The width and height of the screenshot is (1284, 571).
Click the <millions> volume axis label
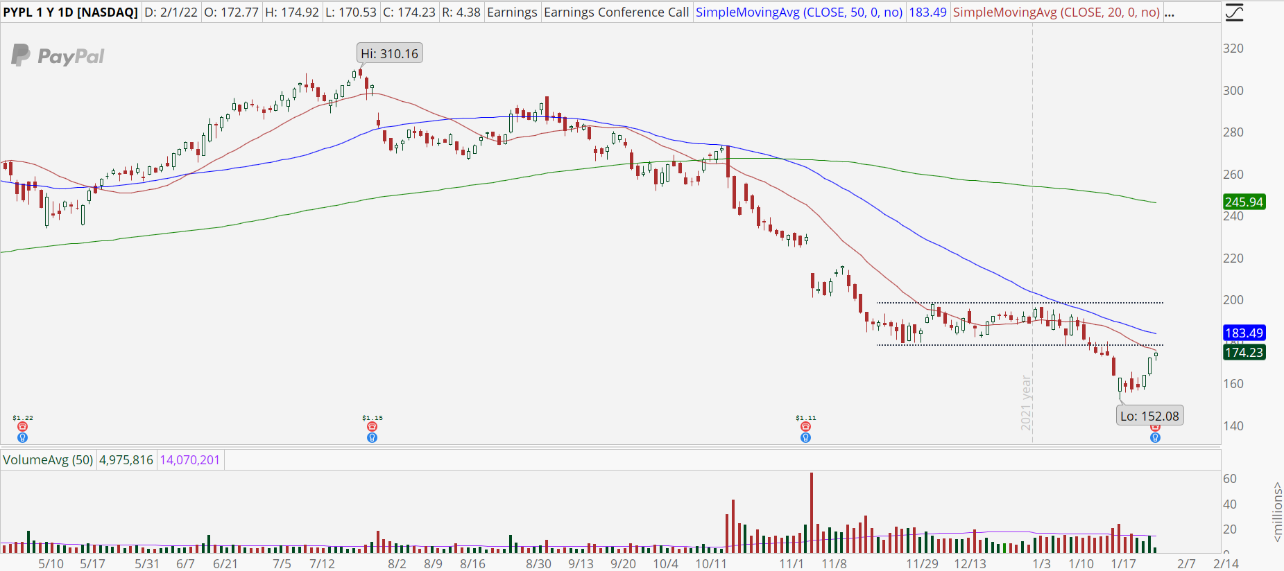[x=1277, y=511]
